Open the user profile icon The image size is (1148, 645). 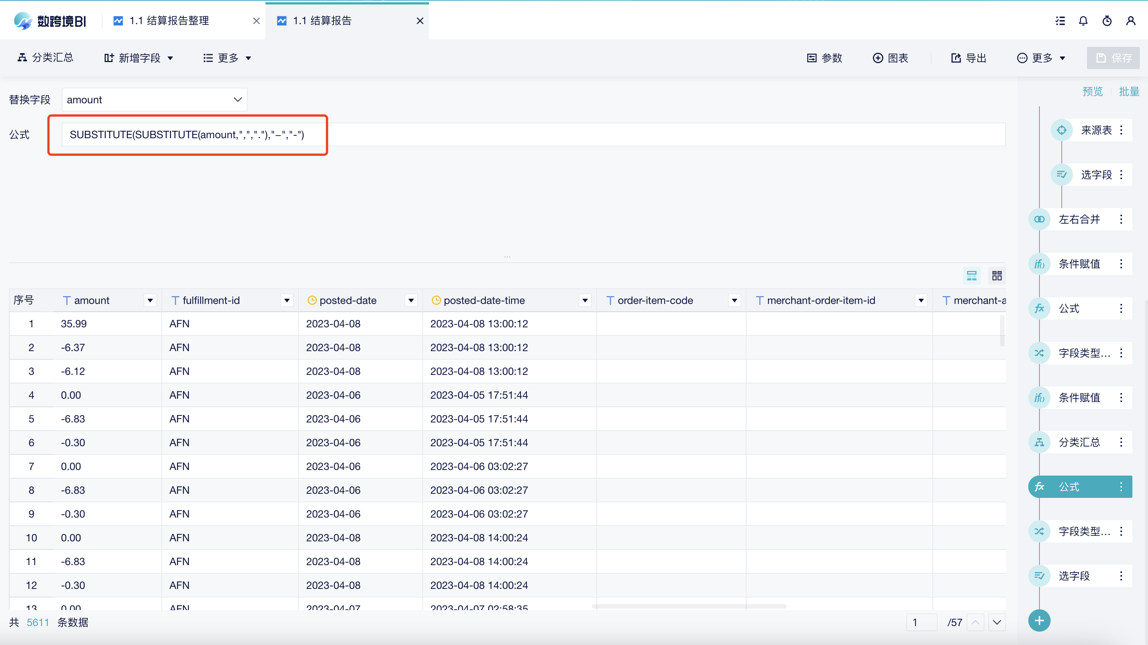click(1130, 21)
